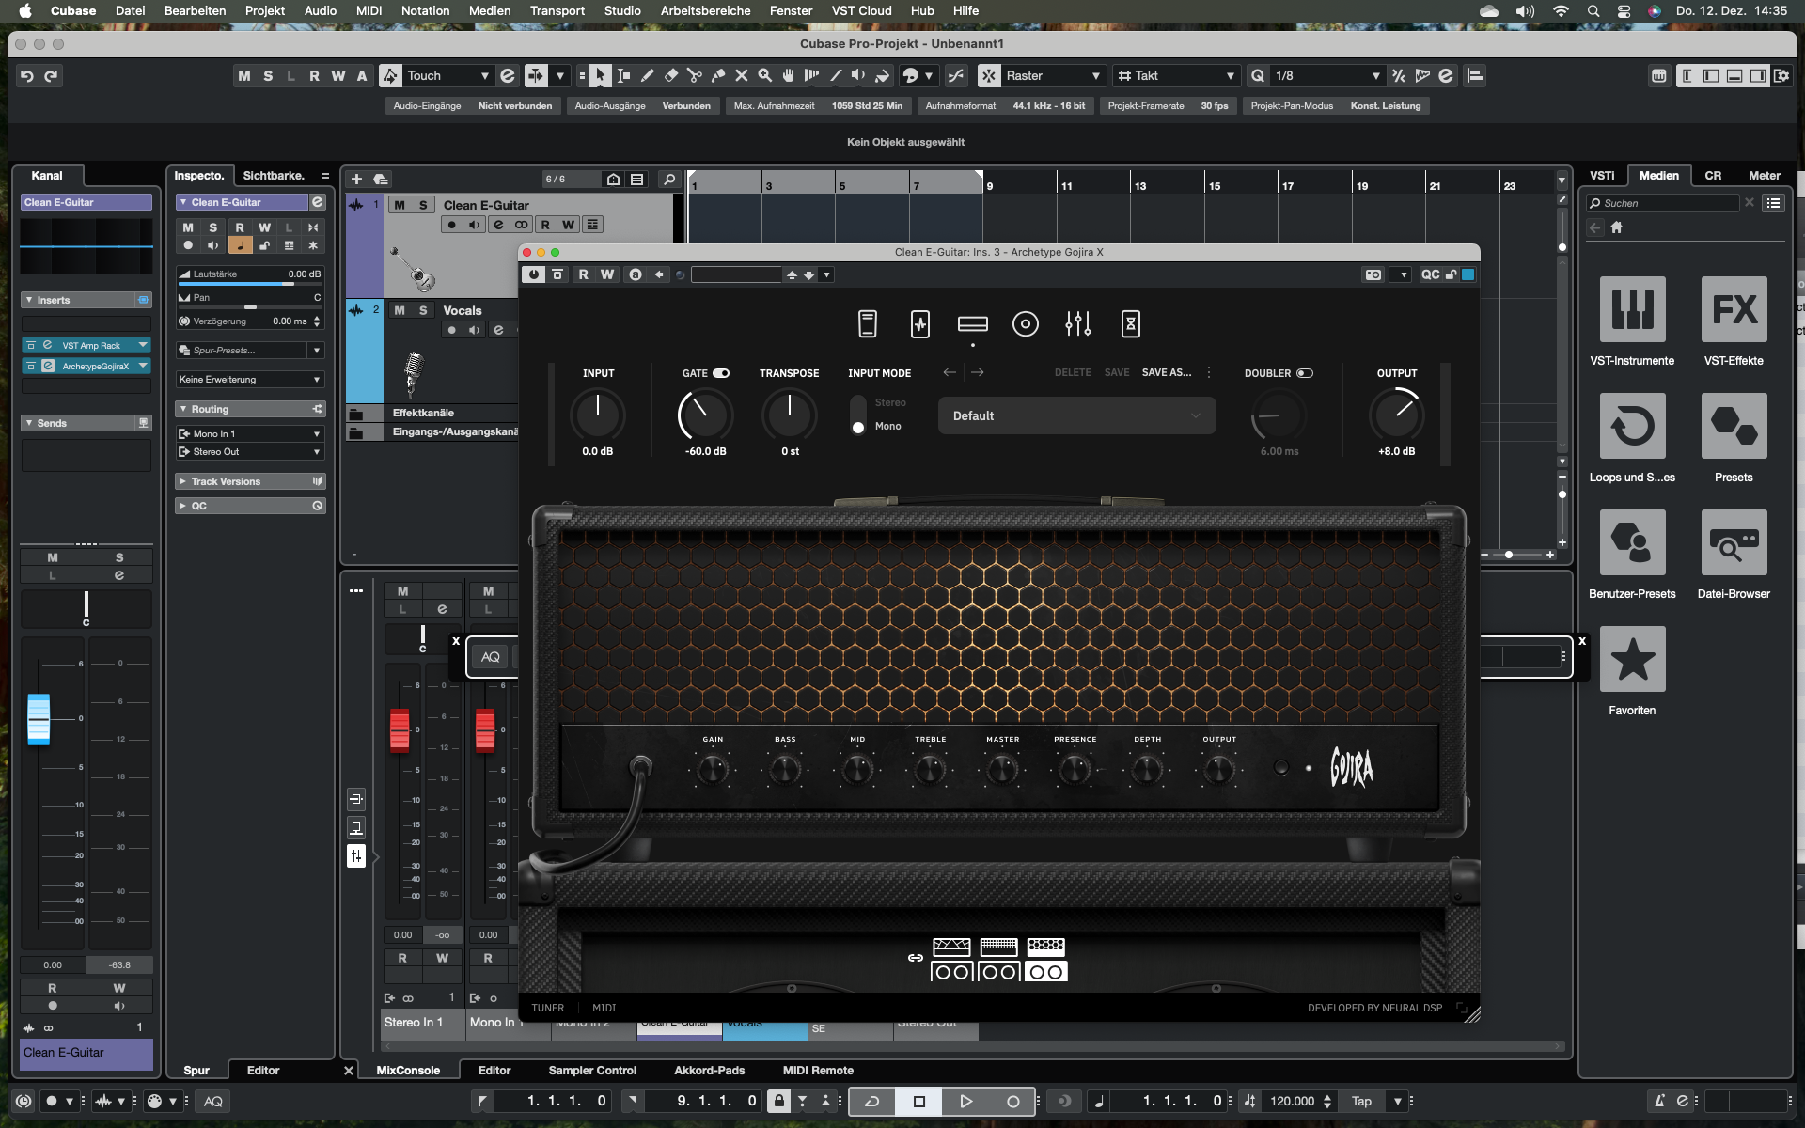Open the amp head section in Gojira plugin
The width and height of the screenshot is (1805, 1128).
tap(973, 324)
